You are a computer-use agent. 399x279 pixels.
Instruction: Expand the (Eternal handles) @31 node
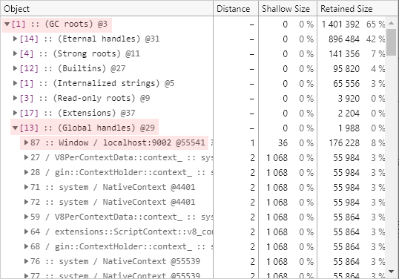(16, 39)
